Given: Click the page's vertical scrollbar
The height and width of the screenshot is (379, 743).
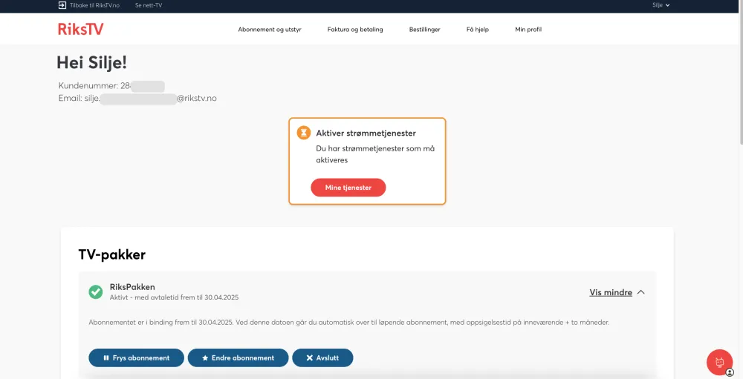Looking at the screenshot, I should point(739,74).
